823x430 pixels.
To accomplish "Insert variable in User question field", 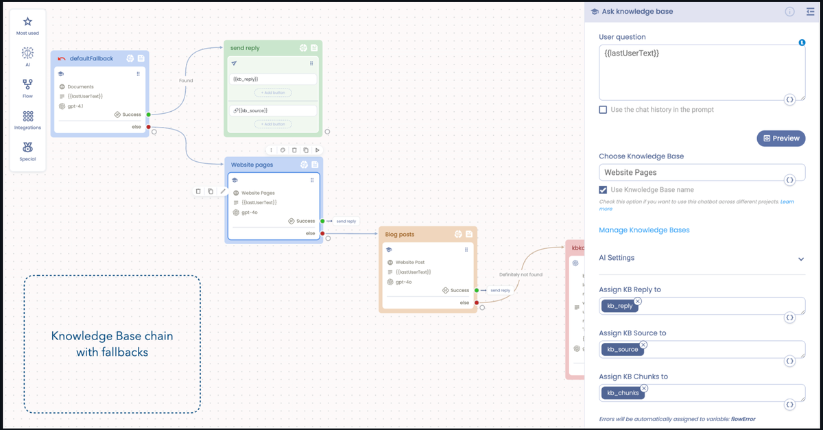I will 790,99.
